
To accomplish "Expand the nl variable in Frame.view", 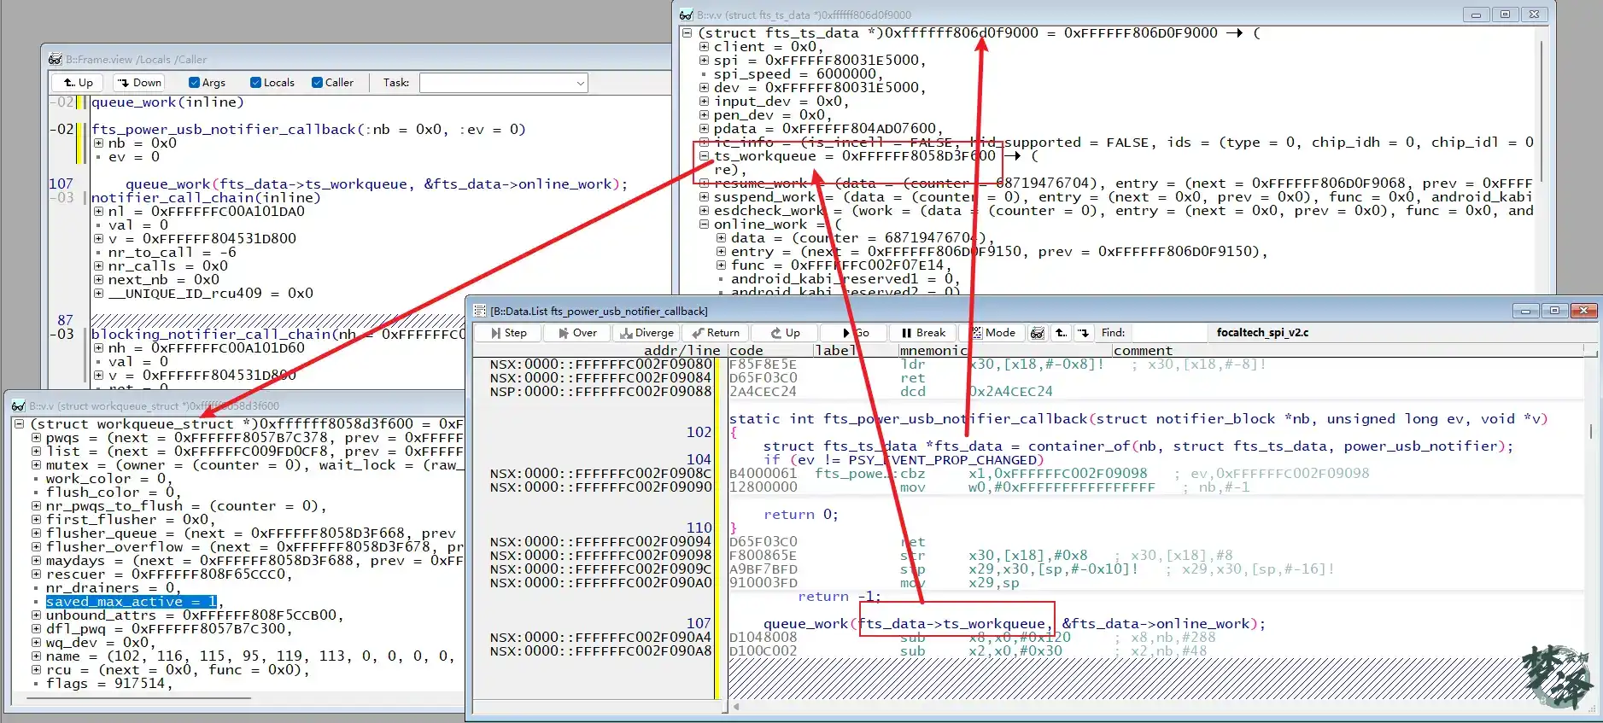I will click(98, 212).
